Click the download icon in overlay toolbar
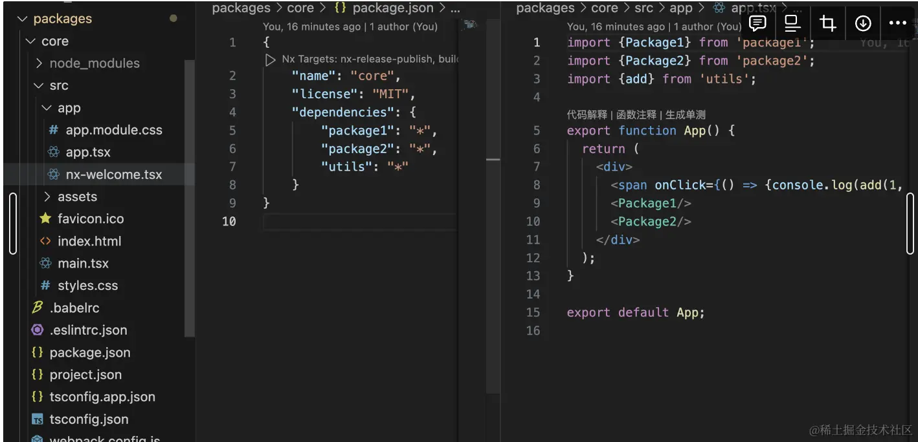Viewport: 918px width, 442px height. (x=863, y=24)
